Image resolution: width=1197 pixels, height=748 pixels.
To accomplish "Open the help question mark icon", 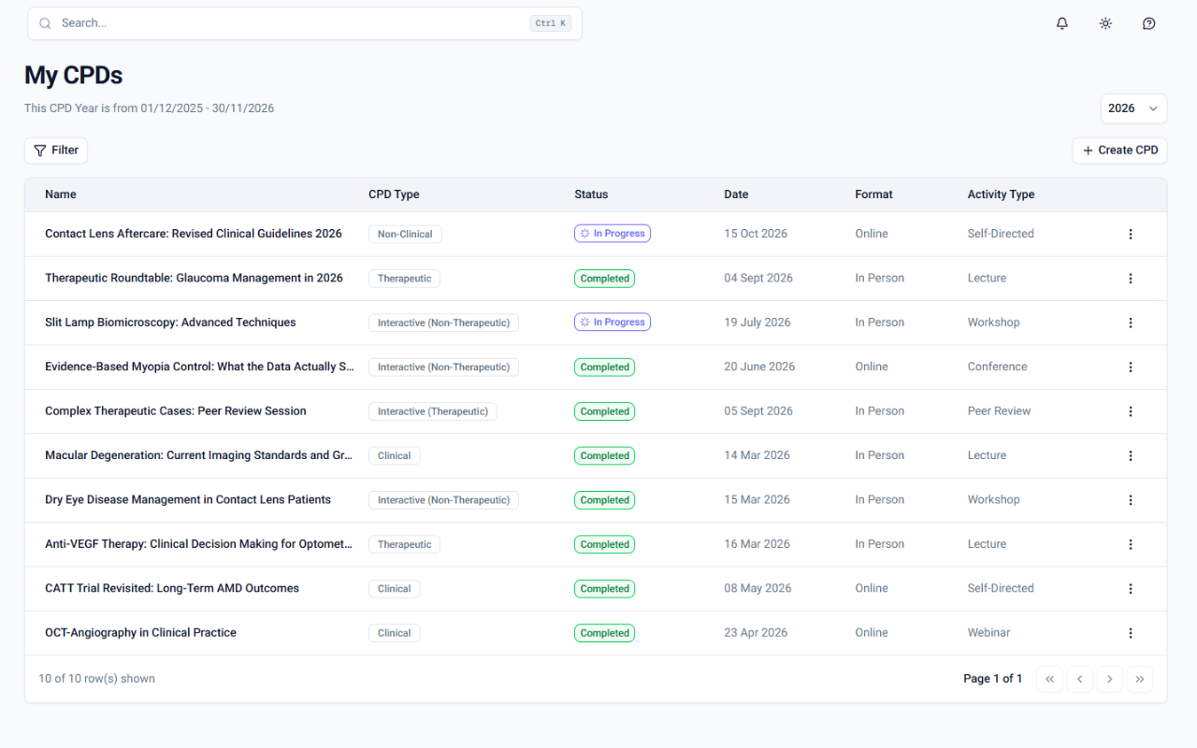I will (1149, 23).
